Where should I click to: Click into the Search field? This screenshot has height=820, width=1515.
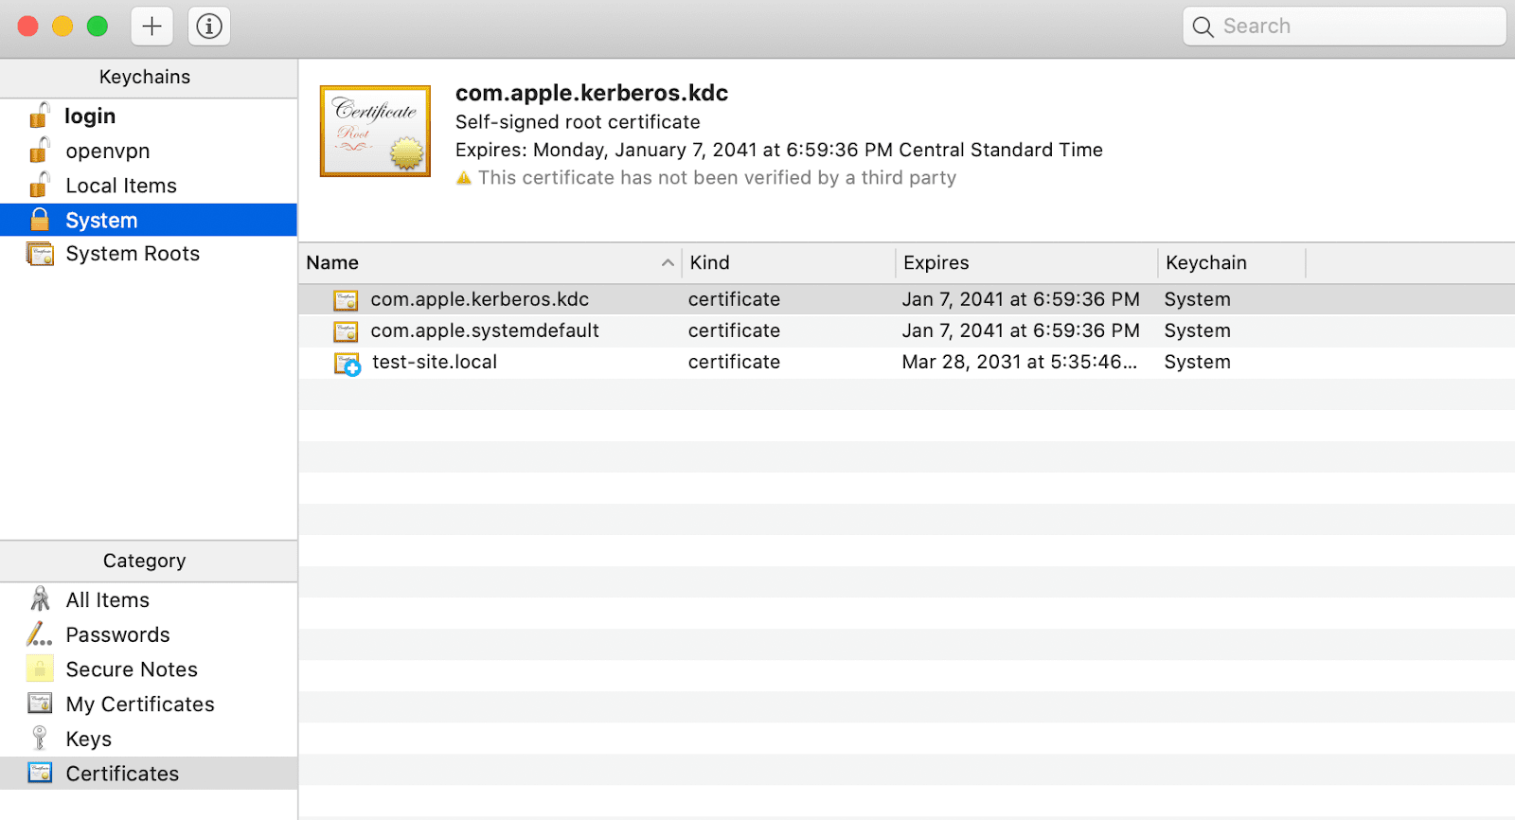[x=1354, y=27]
